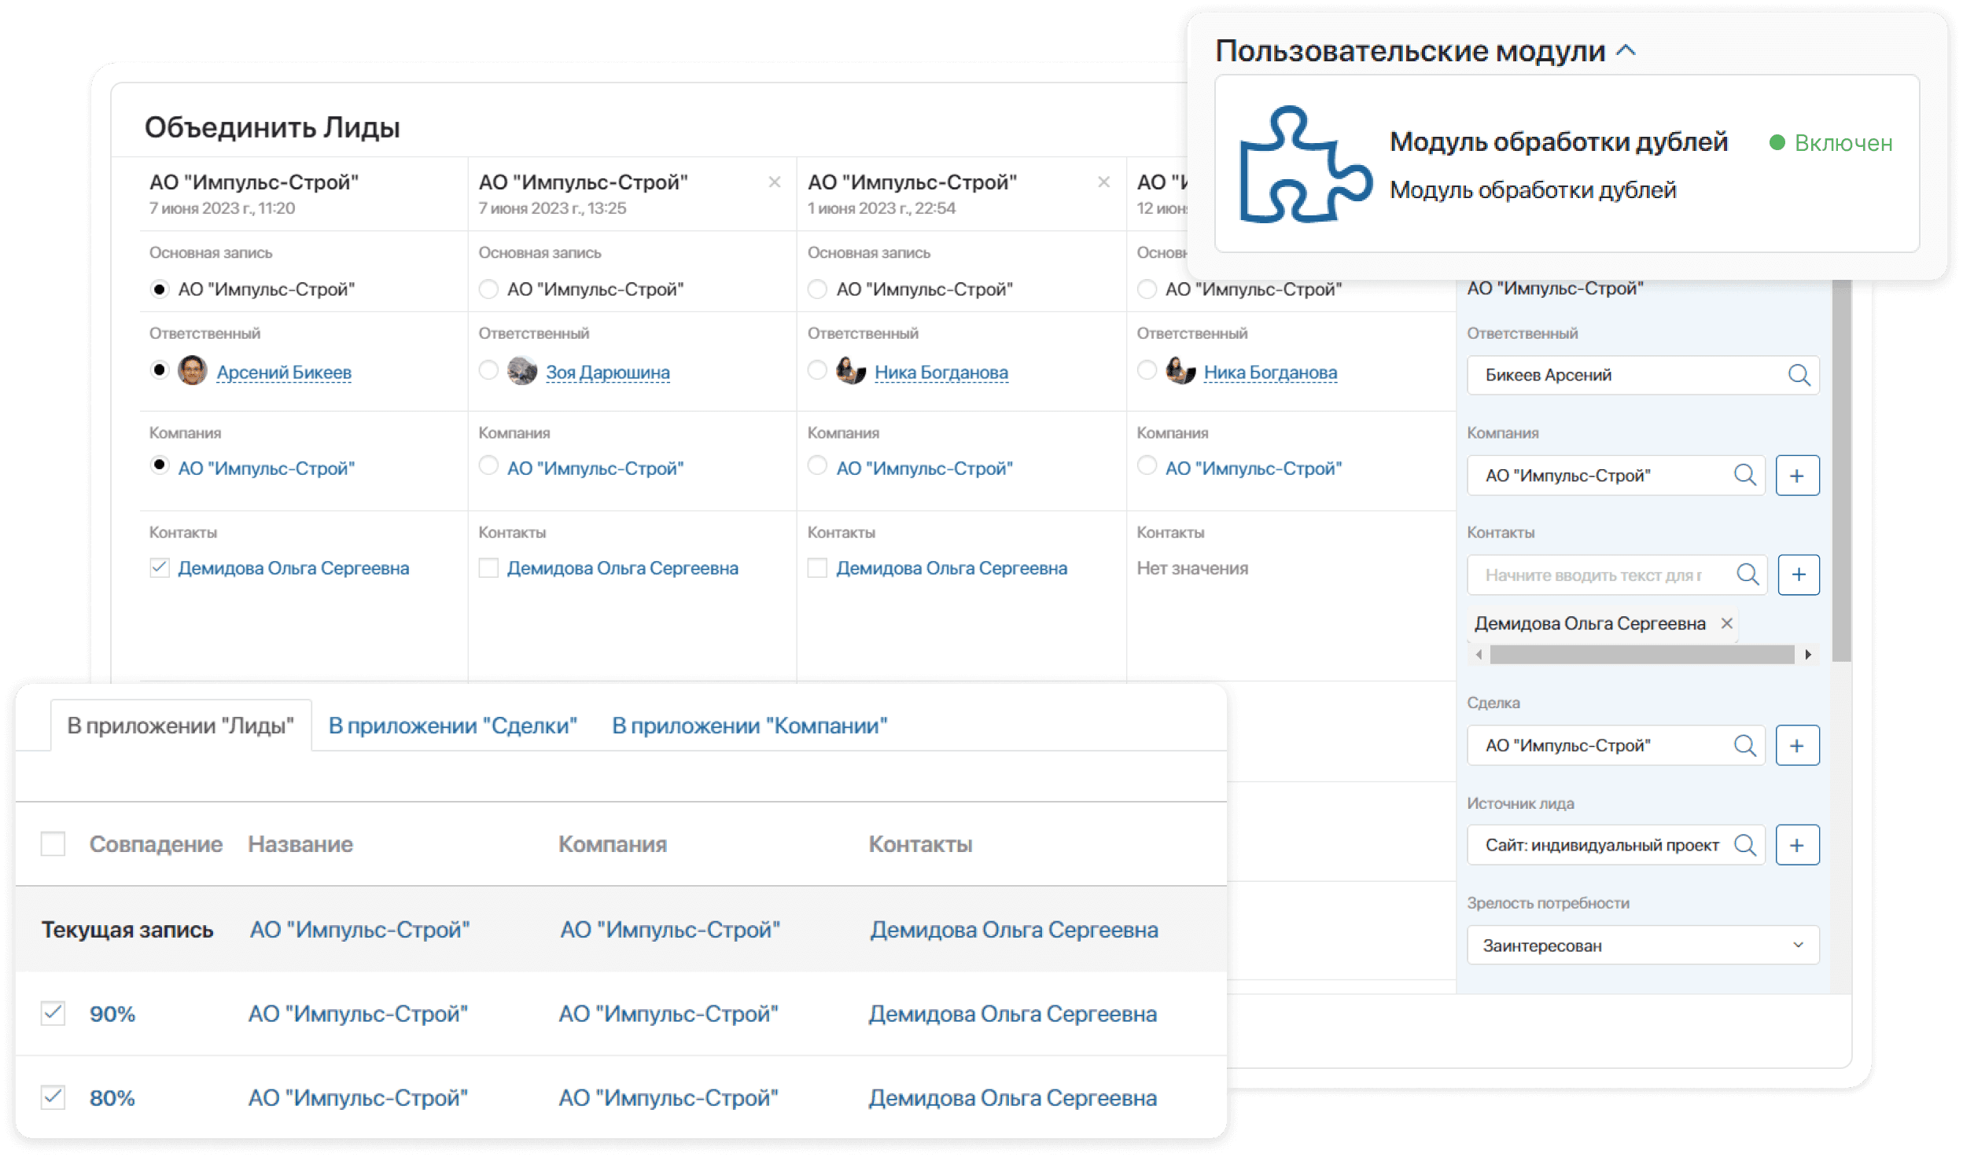The width and height of the screenshot is (1963, 1157).
Task: Click plus button next to Компания field
Action: pyautogui.click(x=1797, y=476)
